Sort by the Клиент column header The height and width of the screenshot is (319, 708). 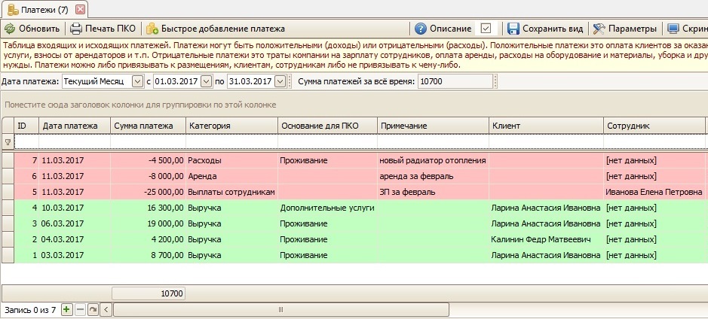point(546,126)
